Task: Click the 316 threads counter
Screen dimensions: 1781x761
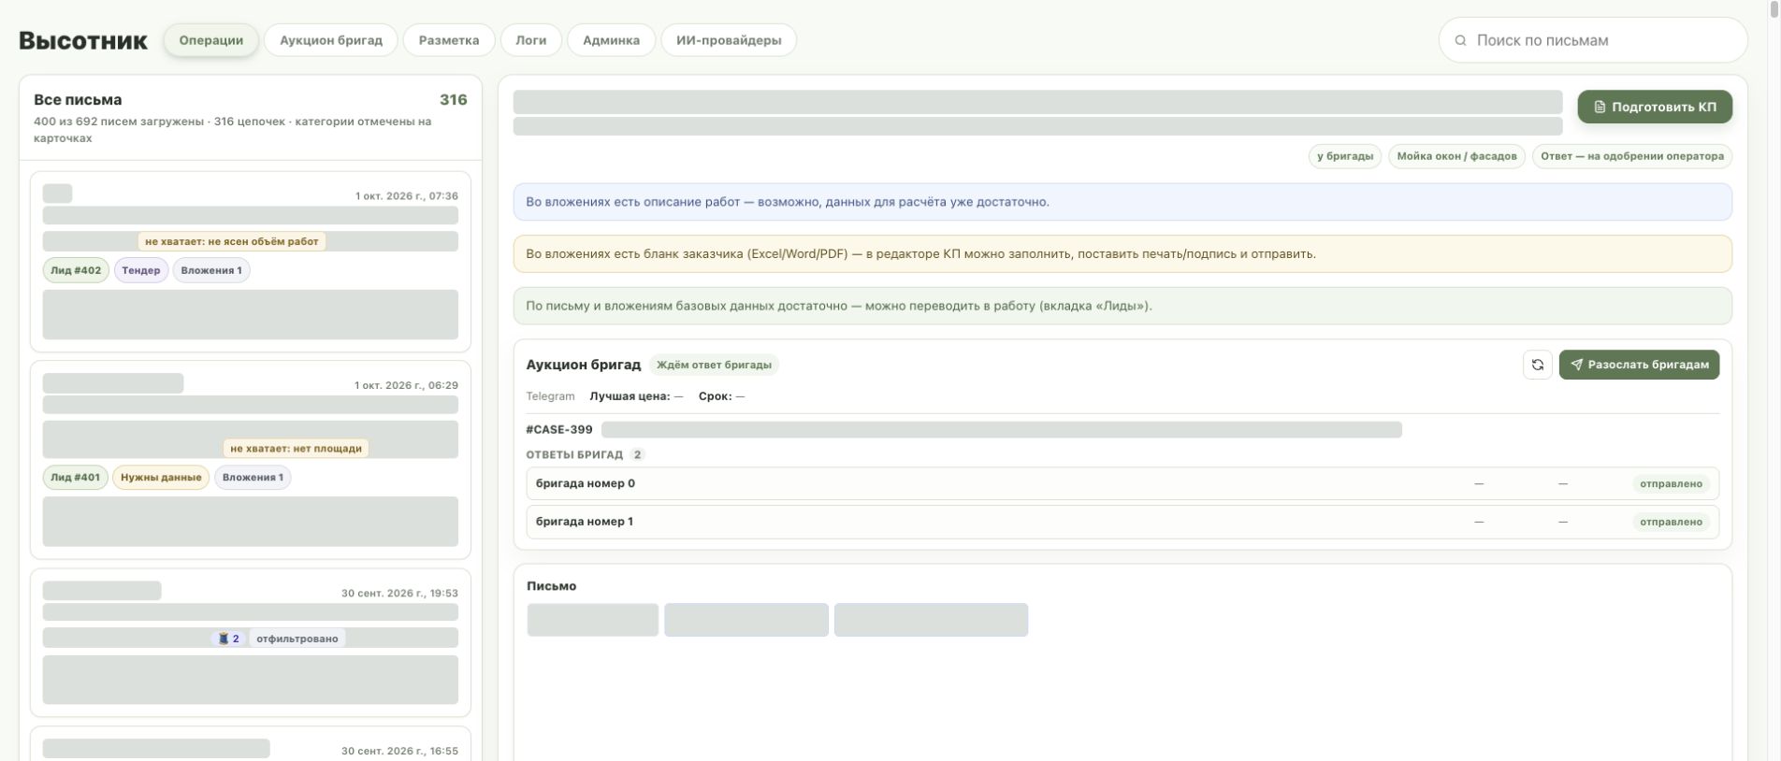Action: pos(454,100)
